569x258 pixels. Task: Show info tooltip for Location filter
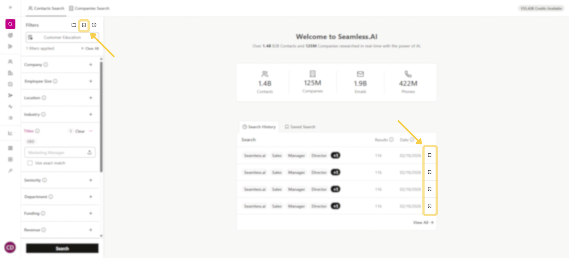[44, 98]
